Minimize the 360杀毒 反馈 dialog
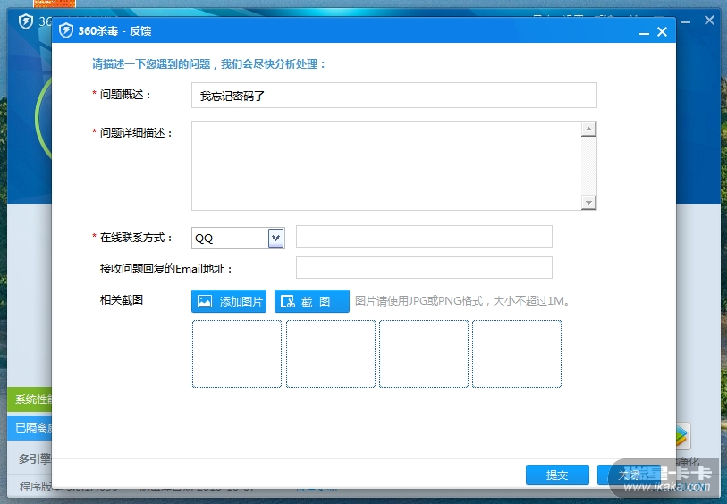Screen dimensions: 727x504 [x=644, y=32]
